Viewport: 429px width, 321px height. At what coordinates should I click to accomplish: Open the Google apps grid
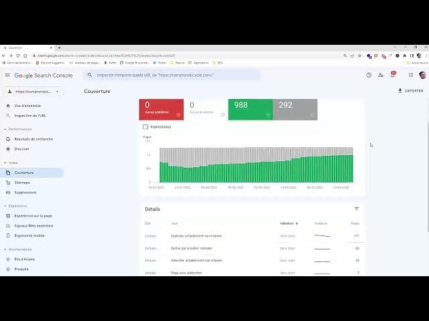pos(411,75)
